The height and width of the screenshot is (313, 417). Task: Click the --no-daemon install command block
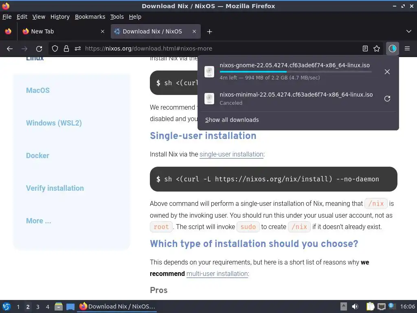(x=273, y=179)
